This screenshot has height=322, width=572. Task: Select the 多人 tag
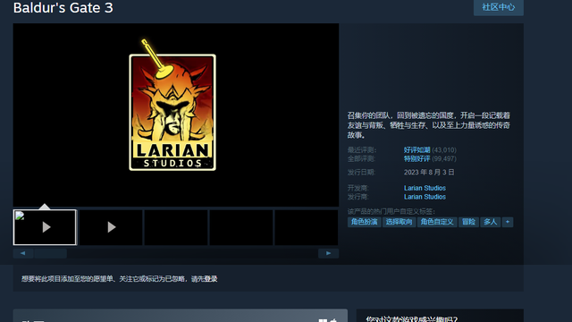point(491,222)
